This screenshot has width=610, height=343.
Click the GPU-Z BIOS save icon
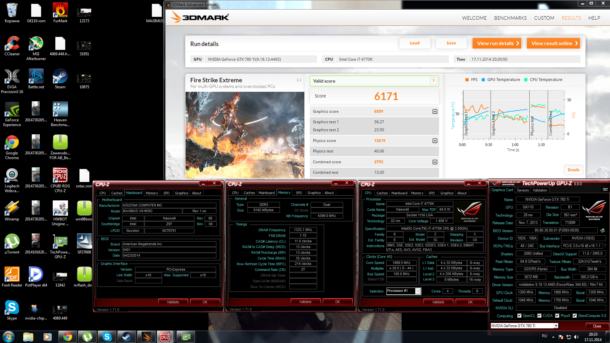coord(602,230)
